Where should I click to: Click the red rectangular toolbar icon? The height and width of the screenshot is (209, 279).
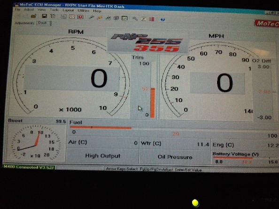click(x=80, y=17)
